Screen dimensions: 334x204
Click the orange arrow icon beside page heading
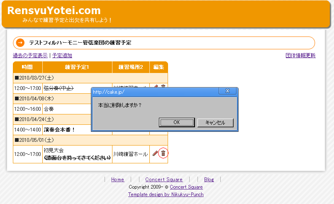coord(20,43)
